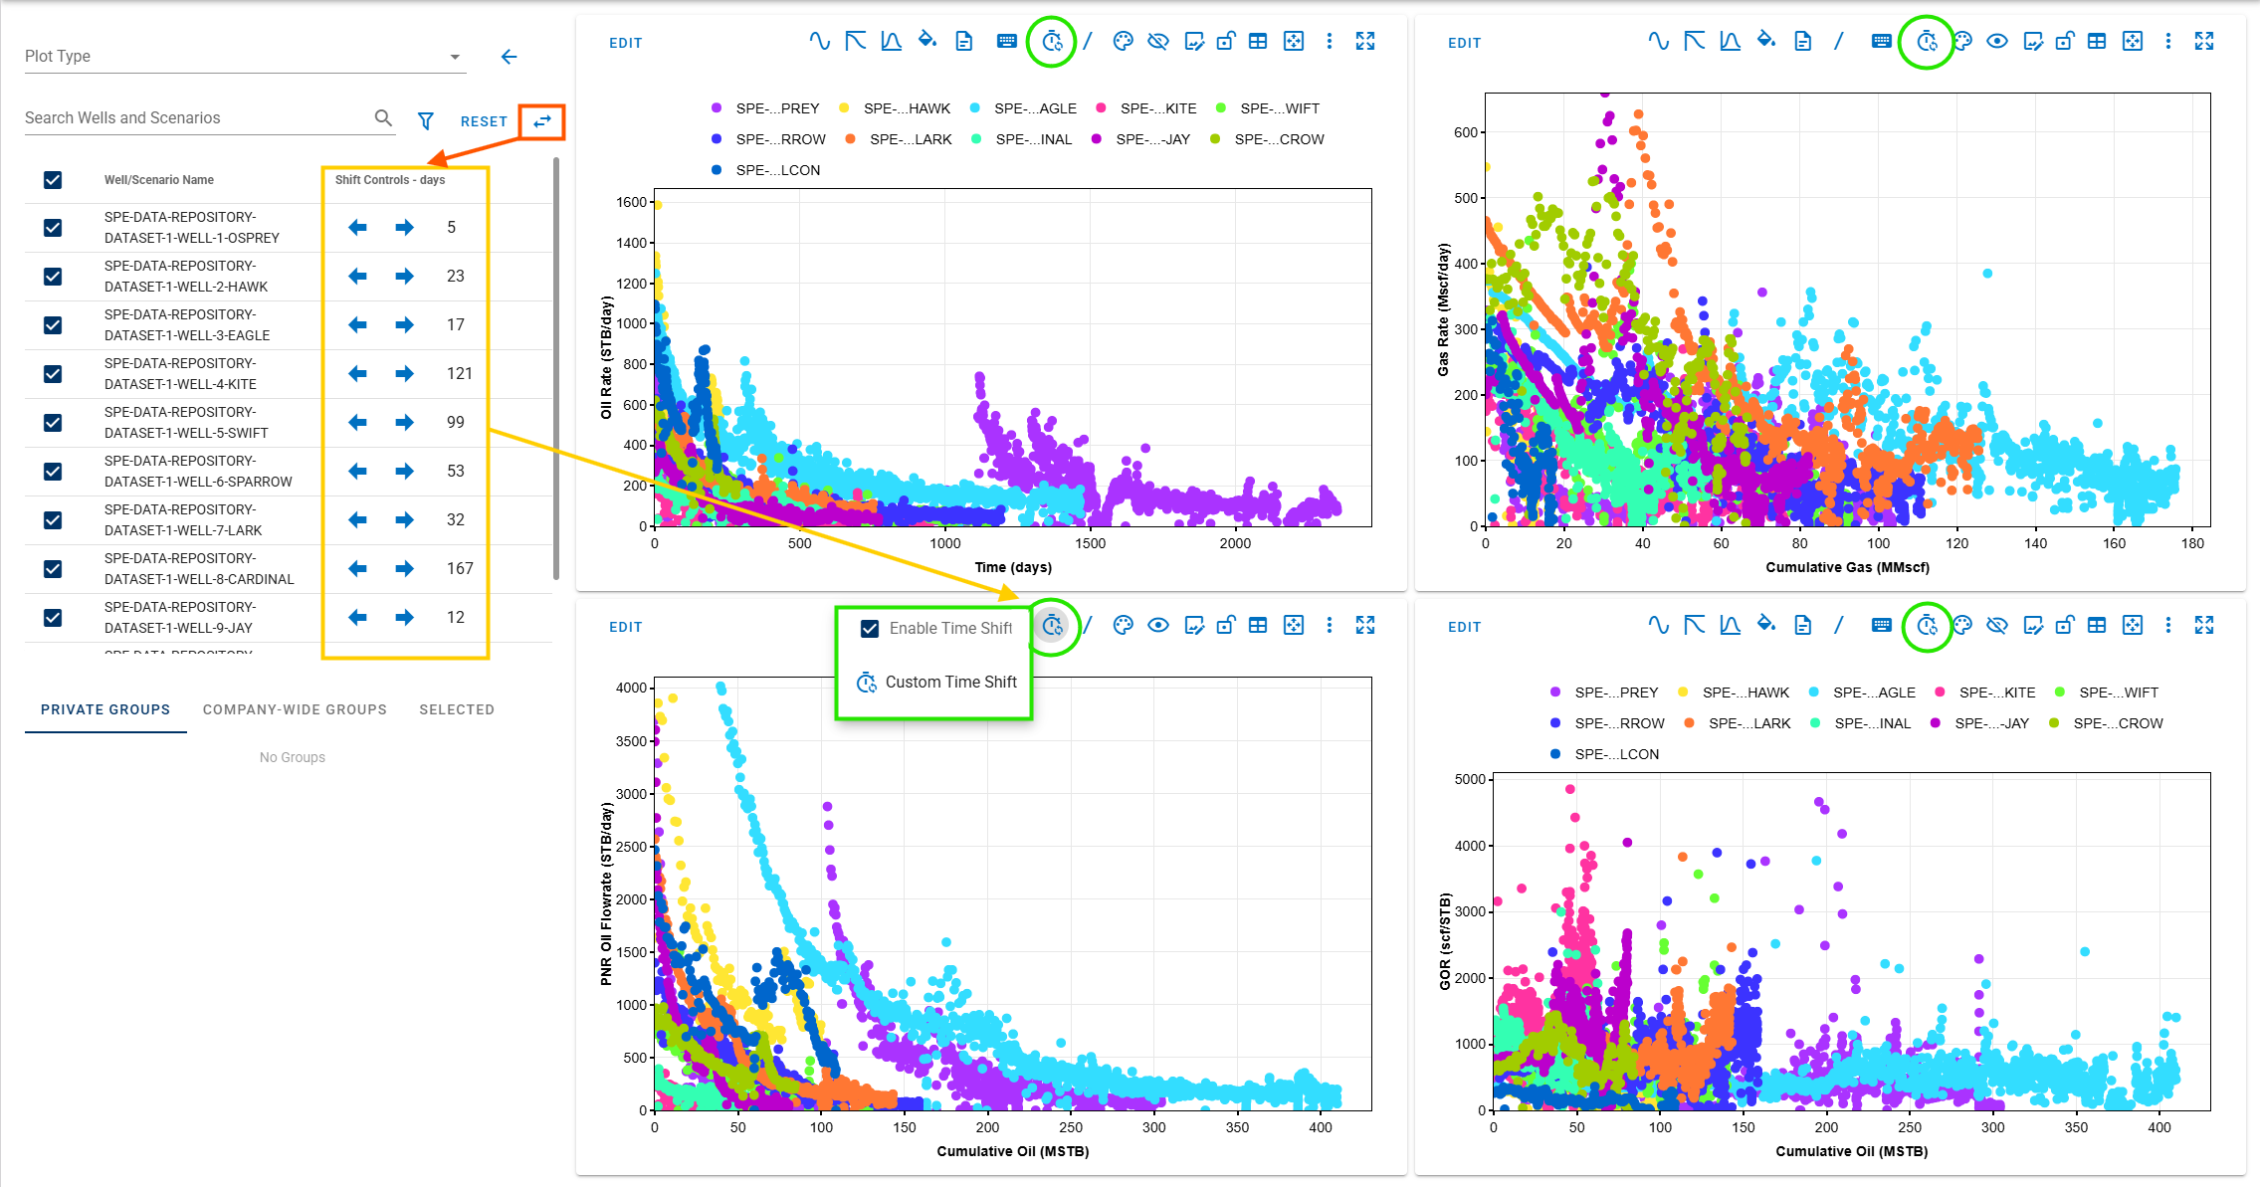Uncheck the WELL-4-KITE well checkbox
Screen dimensions: 2260x1187
[x=53, y=374]
